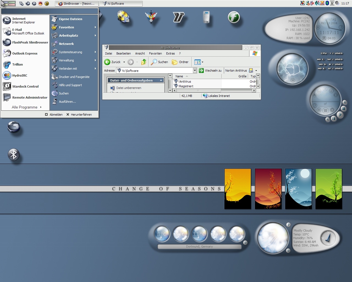Open the Favoriten menu in Explorer
The image size is (352, 282).
(x=155, y=53)
